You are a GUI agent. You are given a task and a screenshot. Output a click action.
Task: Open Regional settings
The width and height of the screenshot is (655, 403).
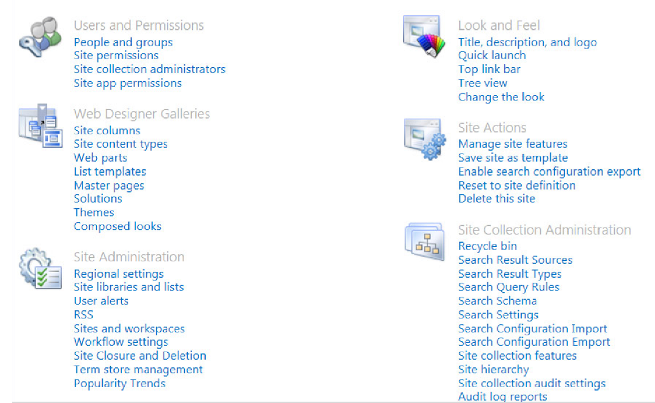click(x=118, y=273)
